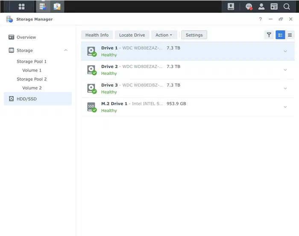
Task: Open Storage Pool 1 in sidebar
Action: pyautogui.click(x=32, y=61)
